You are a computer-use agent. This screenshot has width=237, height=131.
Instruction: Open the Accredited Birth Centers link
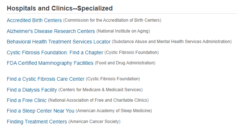click(x=34, y=20)
